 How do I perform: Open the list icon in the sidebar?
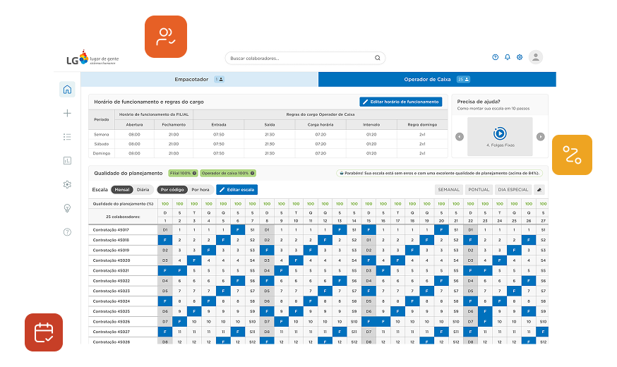pos(67,137)
